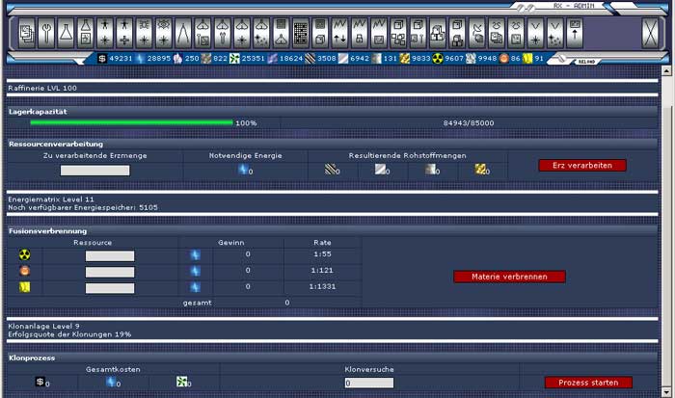The width and height of the screenshot is (675, 398).
Task: Click the radioactive resource icon in resource bar
Action: point(436,59)
